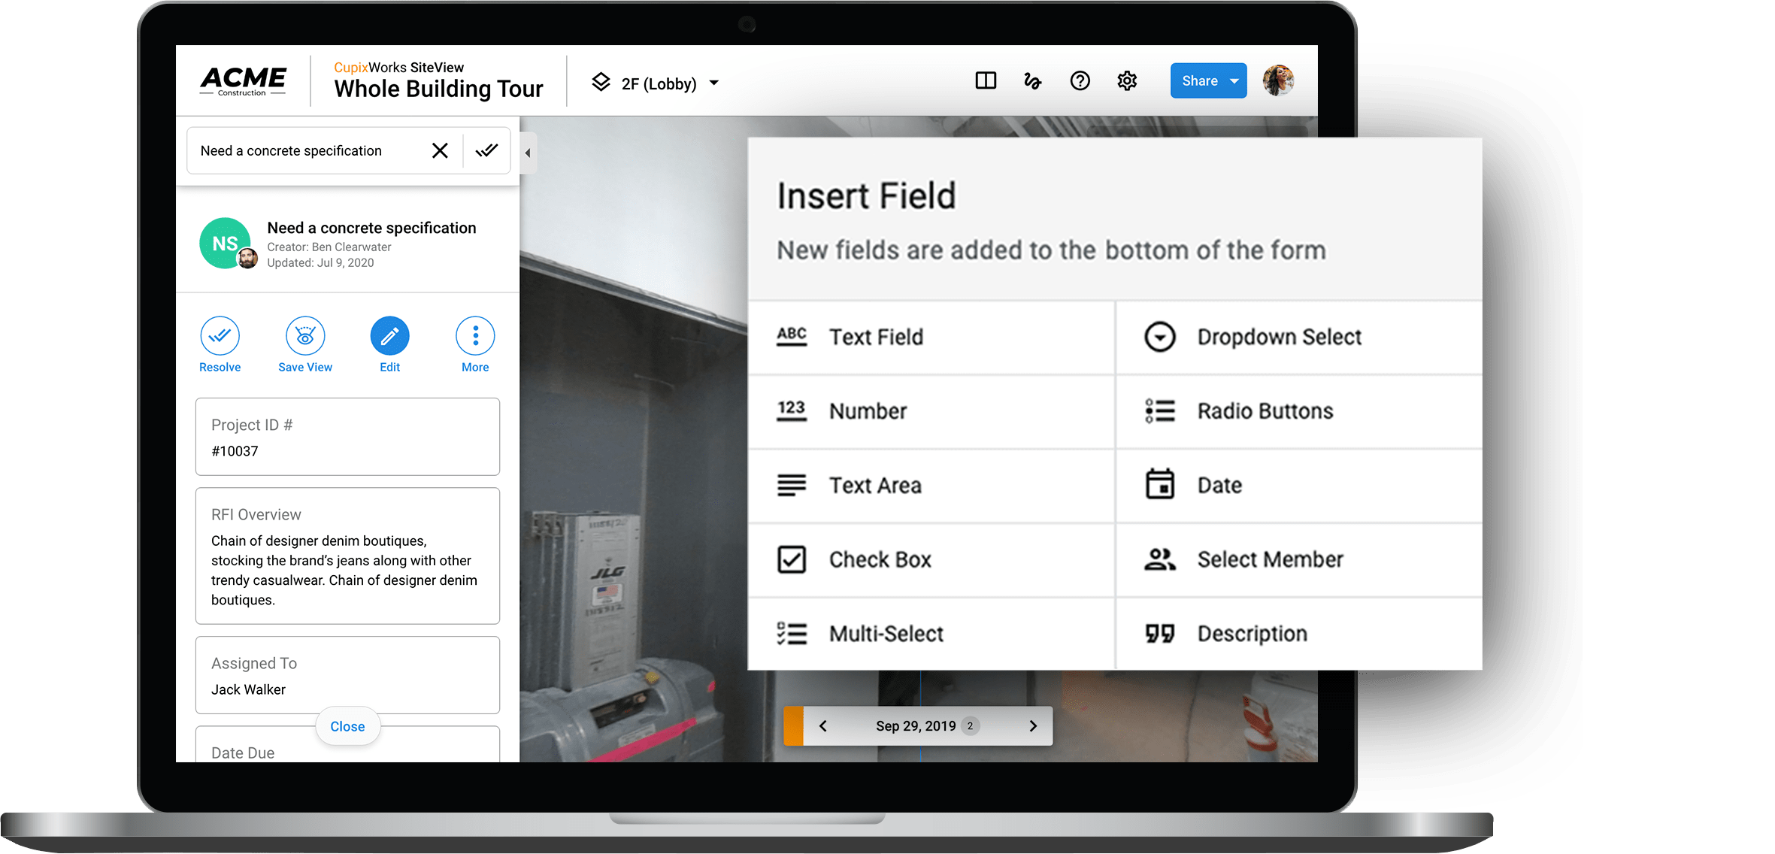Image resolution: width=1775 pixels, height=854 pixels.
Task: Open the More three-dots menu
Action: click(475, 335)
